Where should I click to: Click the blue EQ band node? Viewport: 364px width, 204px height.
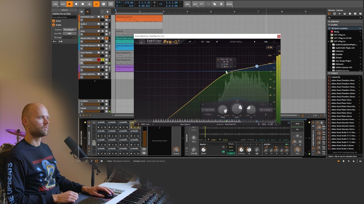coord(257,66)
